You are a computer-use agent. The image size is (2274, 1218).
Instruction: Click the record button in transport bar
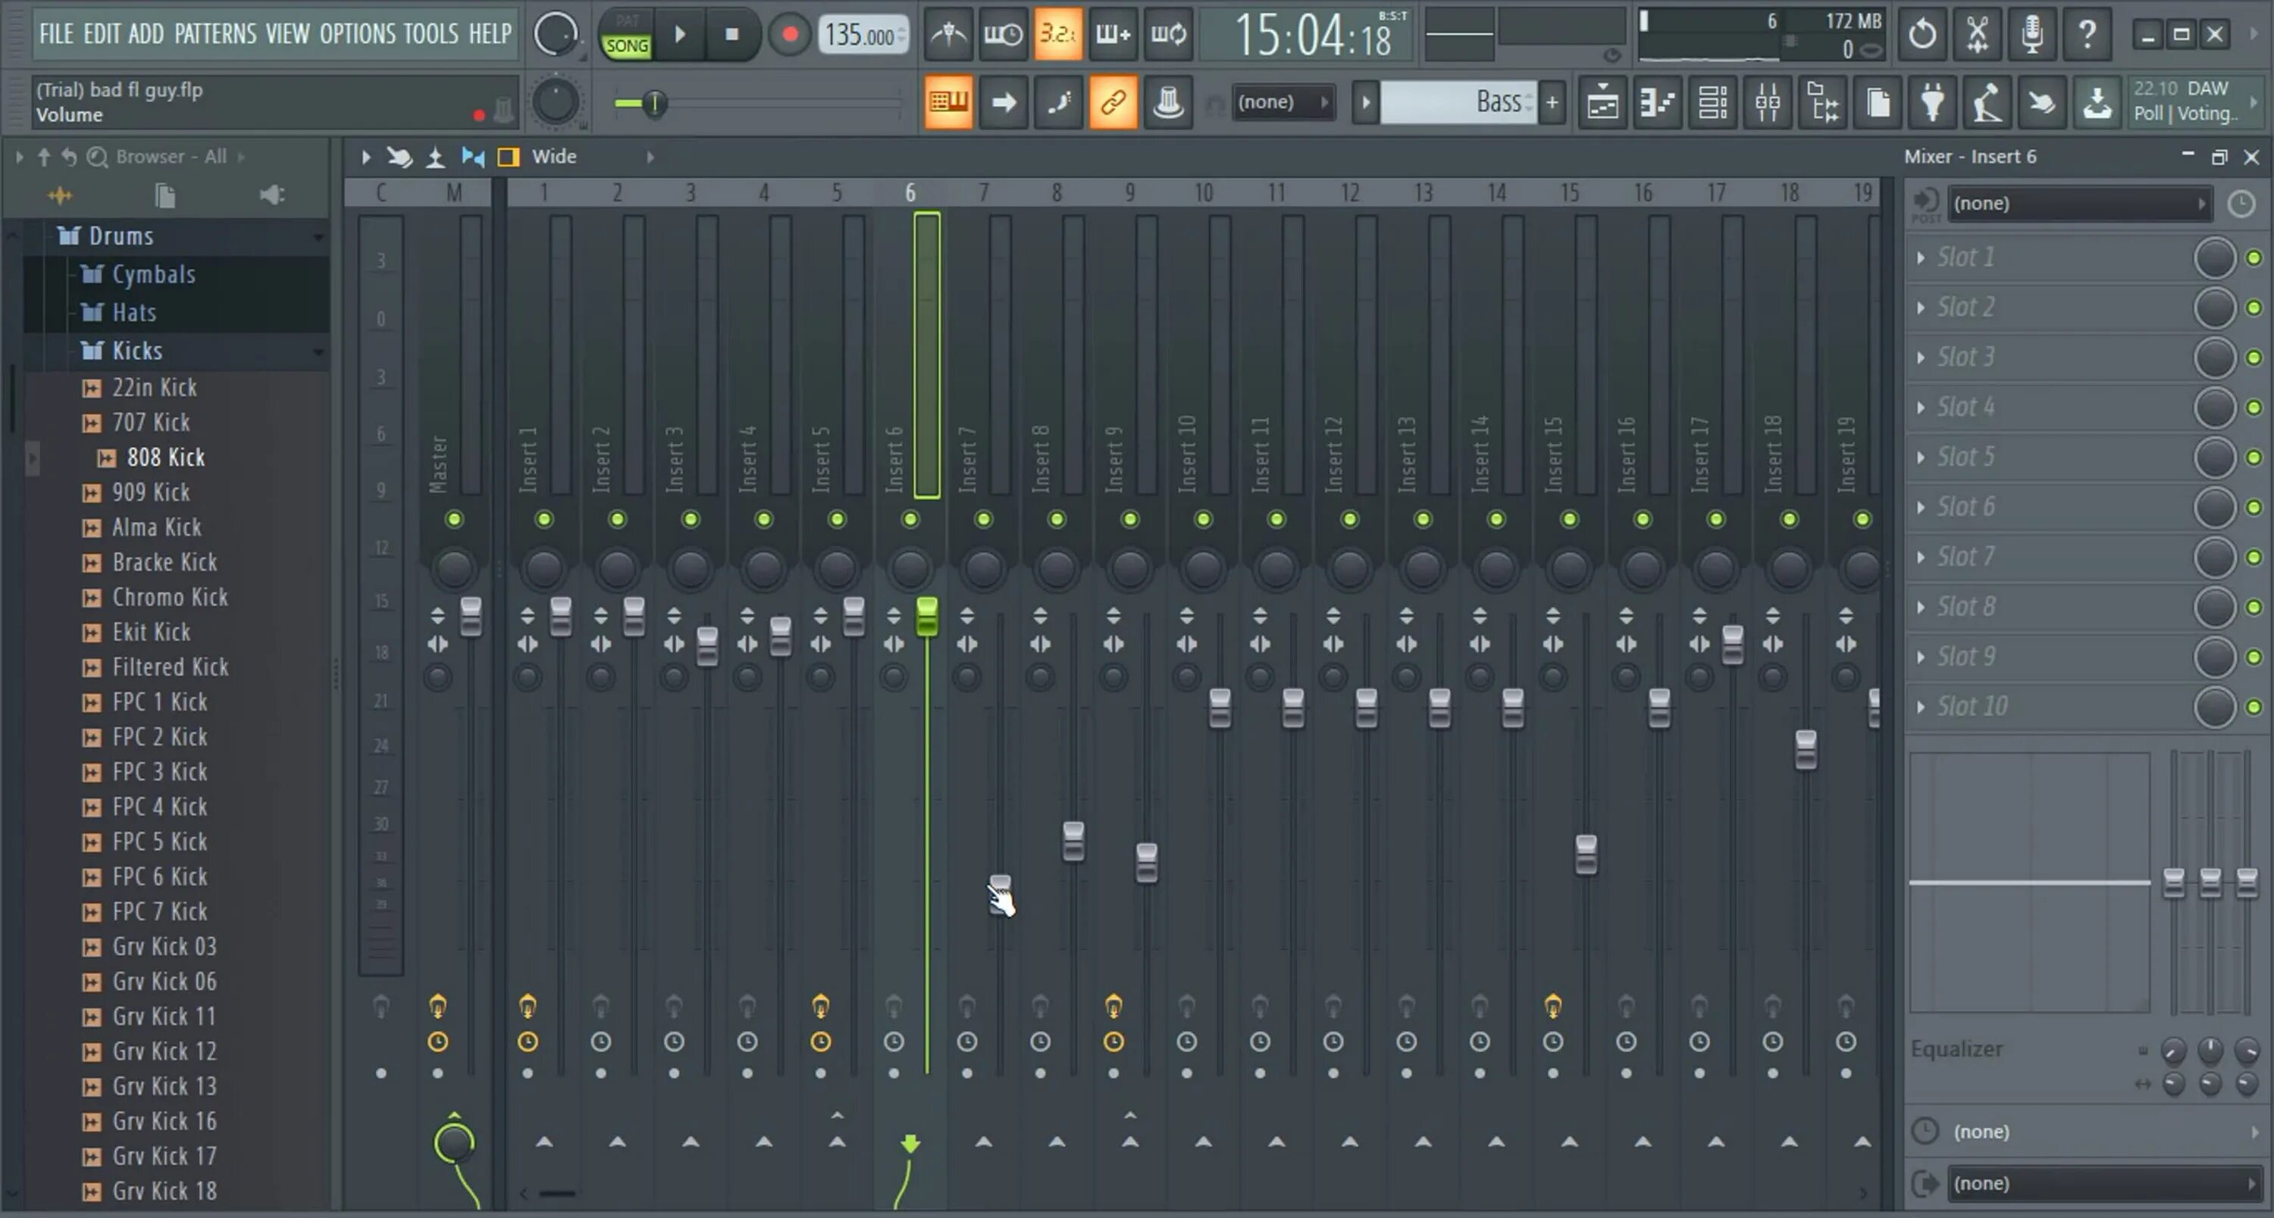[x=788, y=33]
